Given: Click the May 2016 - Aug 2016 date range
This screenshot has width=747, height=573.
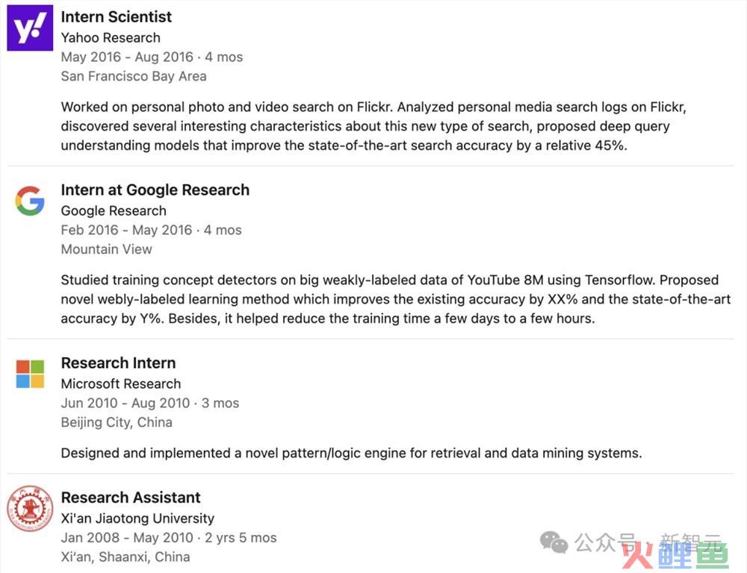Looking at the screenshot, I should point(127,57).
